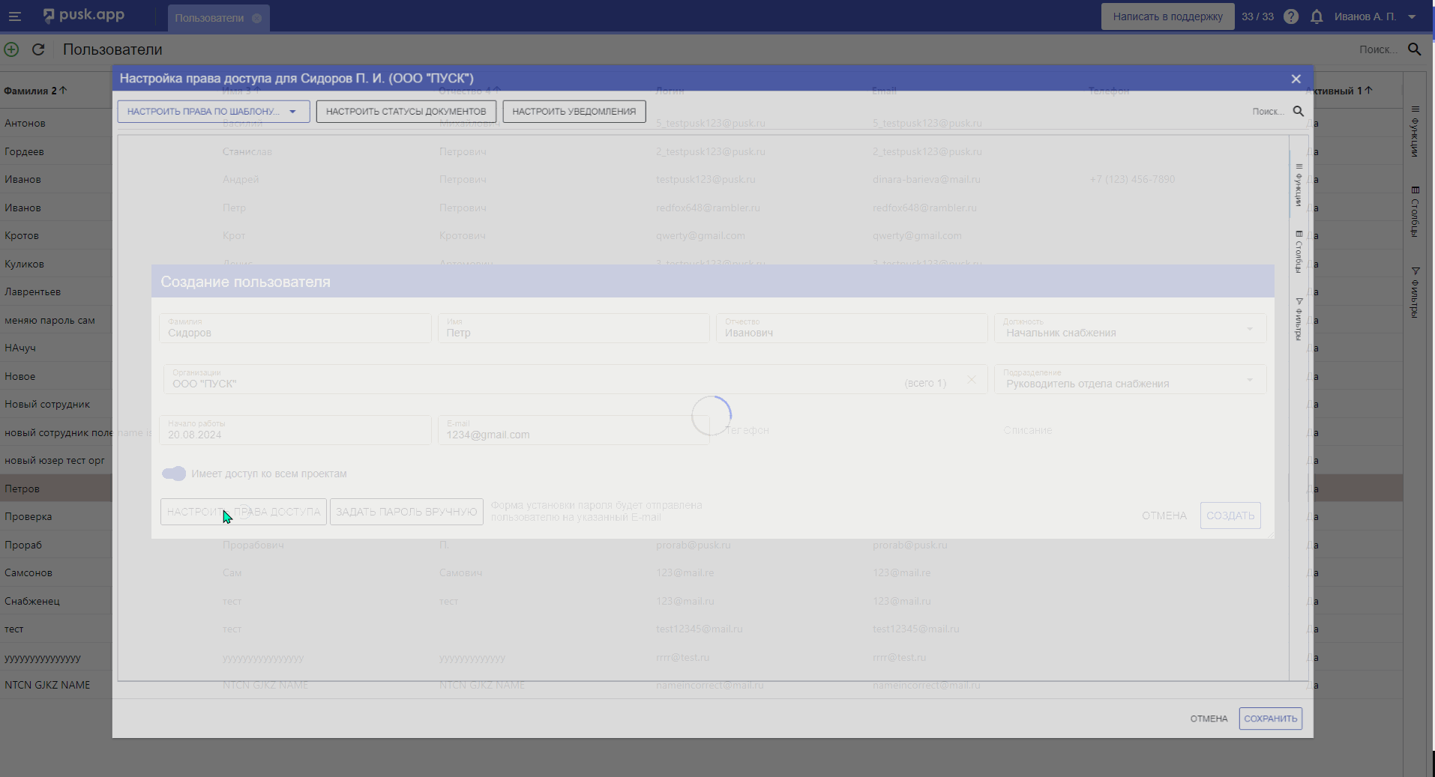Open the notifications bell
This screenshot has width=1435, height=777.
[x=1317, y=16]
